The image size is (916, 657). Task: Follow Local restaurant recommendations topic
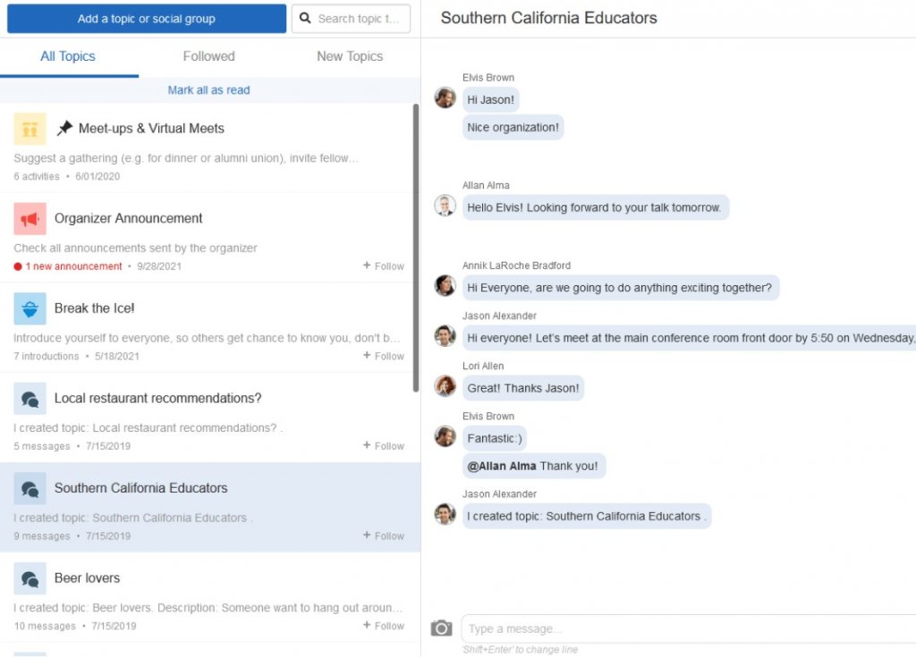click(x=383, y=445)
